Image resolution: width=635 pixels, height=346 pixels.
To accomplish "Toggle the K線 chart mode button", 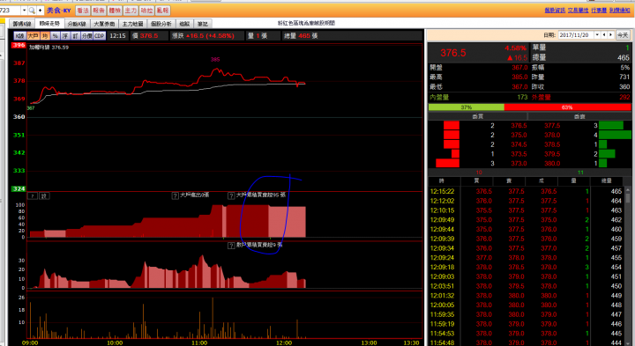I will [19, 36].
